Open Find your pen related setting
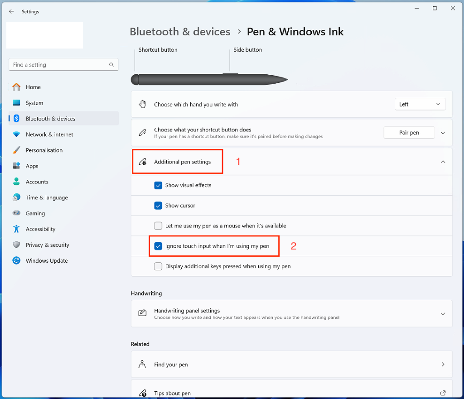The width and height of the screenshot is (464, 399). click(291, 365)
